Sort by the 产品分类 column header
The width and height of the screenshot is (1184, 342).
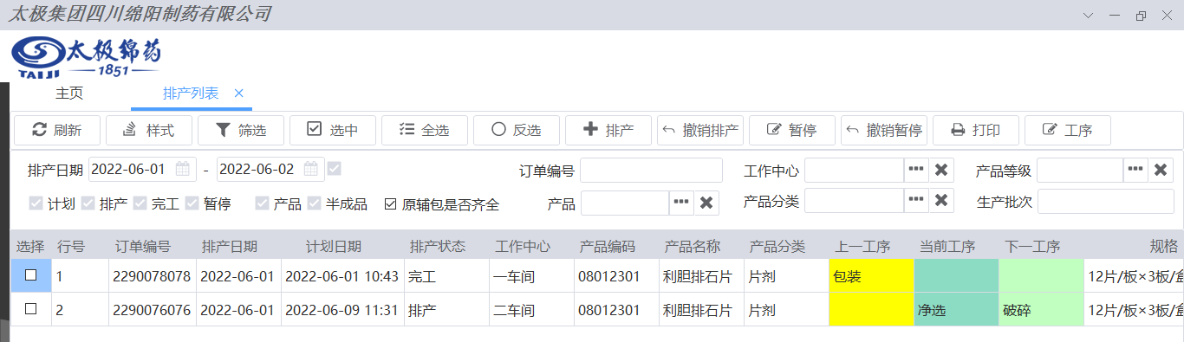(x=777, y=246)
